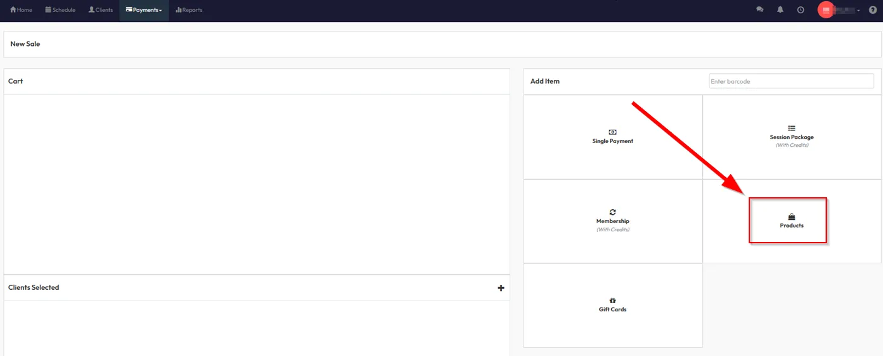The height and width of the screenshot is (356, 883).
Task: Click the red profile avatar
Action: pos(826,10)
